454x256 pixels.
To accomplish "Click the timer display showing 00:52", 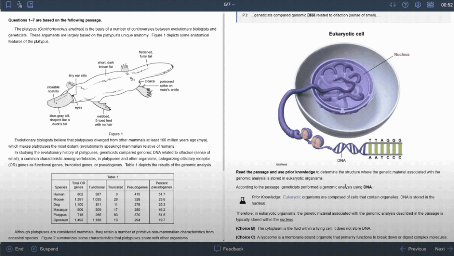I will (446, 5).
